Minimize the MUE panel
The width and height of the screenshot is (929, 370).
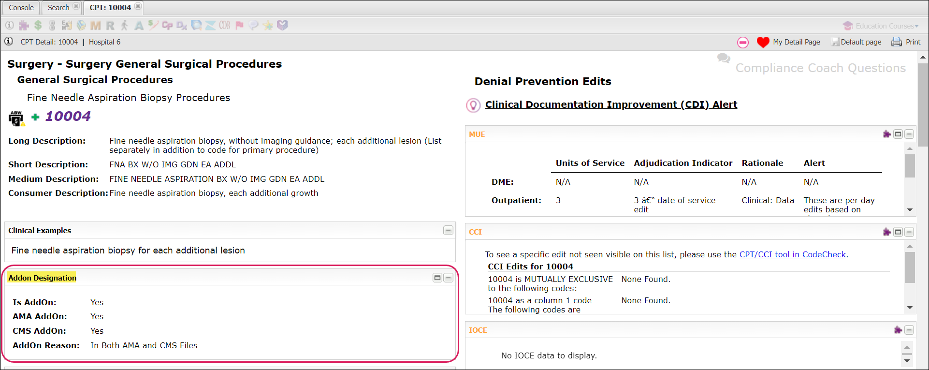click(x=909, y=134)
